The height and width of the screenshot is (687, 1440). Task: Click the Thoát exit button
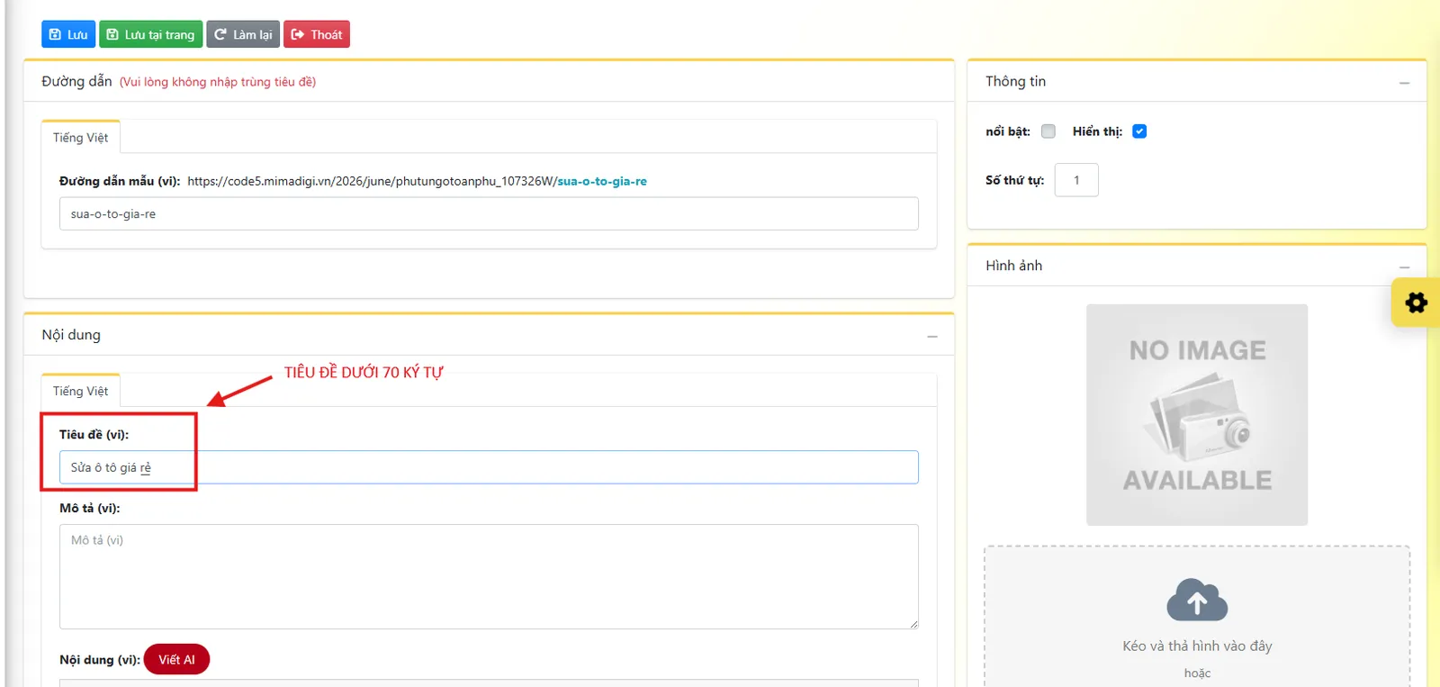pos(317,34)
